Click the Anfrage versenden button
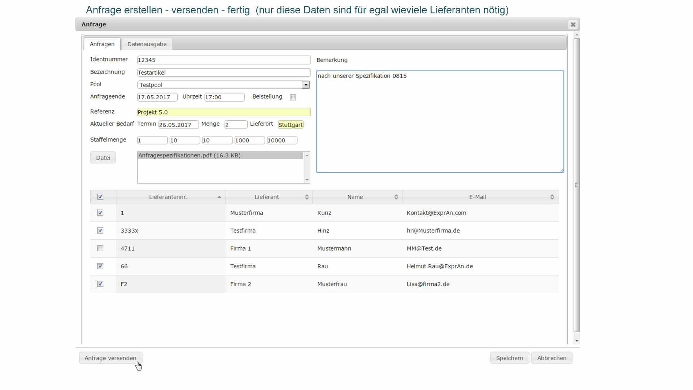 (x=110, y=358)
